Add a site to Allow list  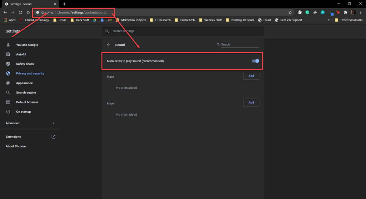(251, 102)
